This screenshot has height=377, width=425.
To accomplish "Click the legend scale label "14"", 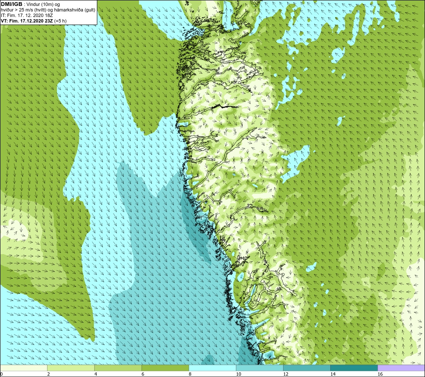I will coord(333,374).
